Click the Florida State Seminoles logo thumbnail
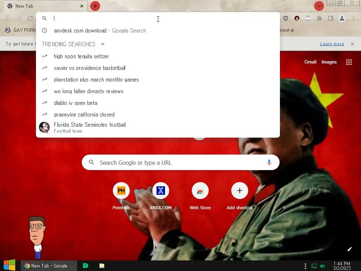 (44, 127)
